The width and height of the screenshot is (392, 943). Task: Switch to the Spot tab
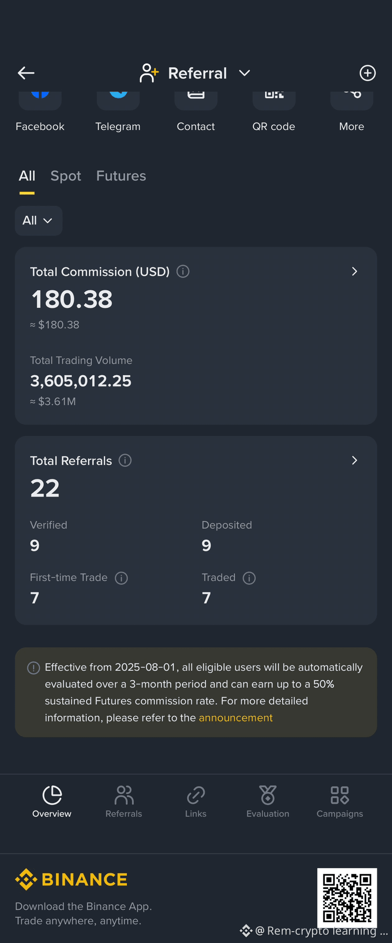coord(66,176)
